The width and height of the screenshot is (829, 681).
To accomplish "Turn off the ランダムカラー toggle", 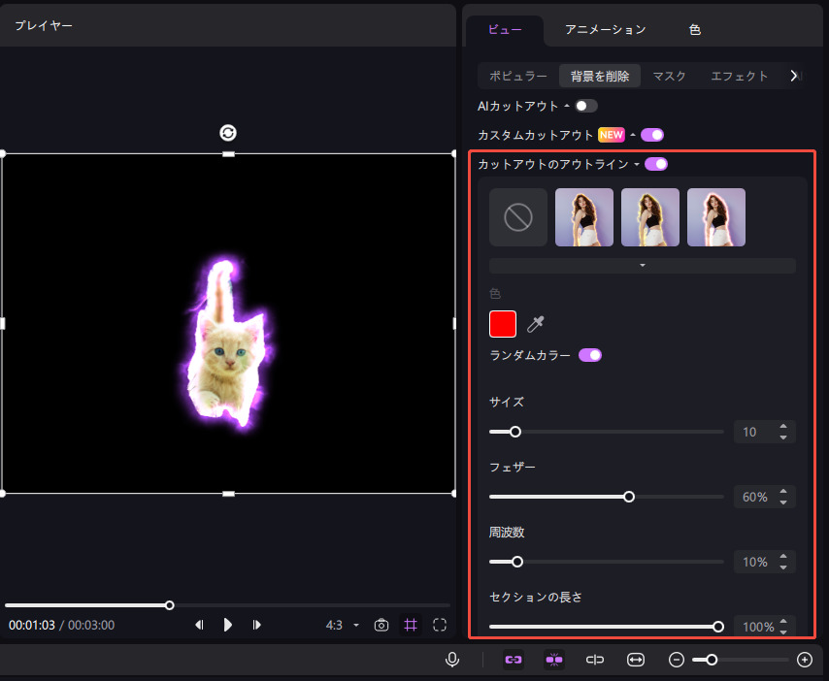I will pyautogui.click(x=590, y=356).
